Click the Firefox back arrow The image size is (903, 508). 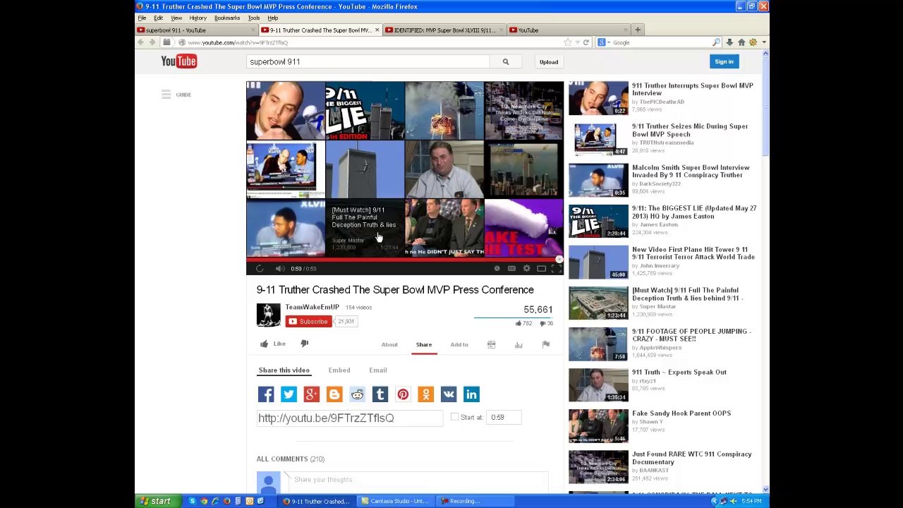click(140, 42)
